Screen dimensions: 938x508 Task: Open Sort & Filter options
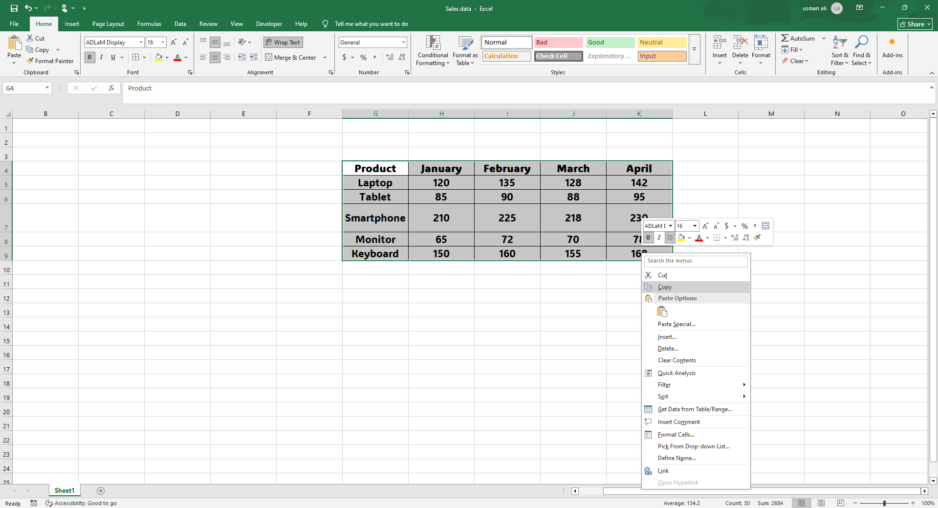click(x=840, y=50)
